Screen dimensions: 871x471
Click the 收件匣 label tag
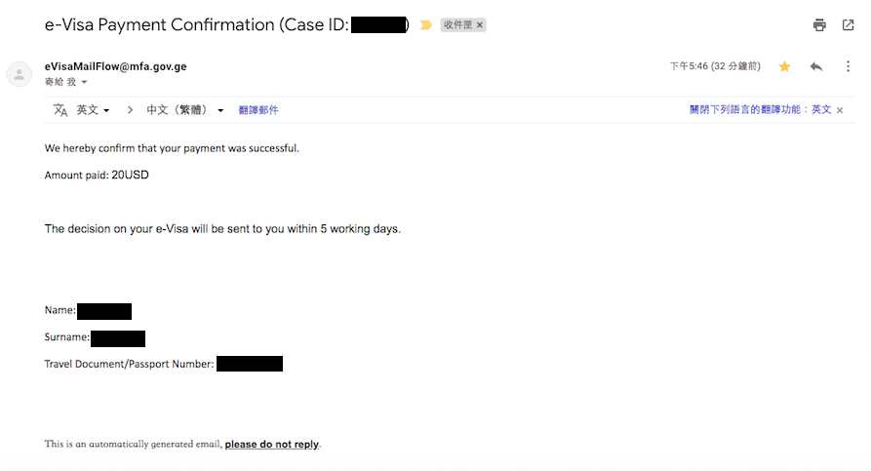click(458, 25)
